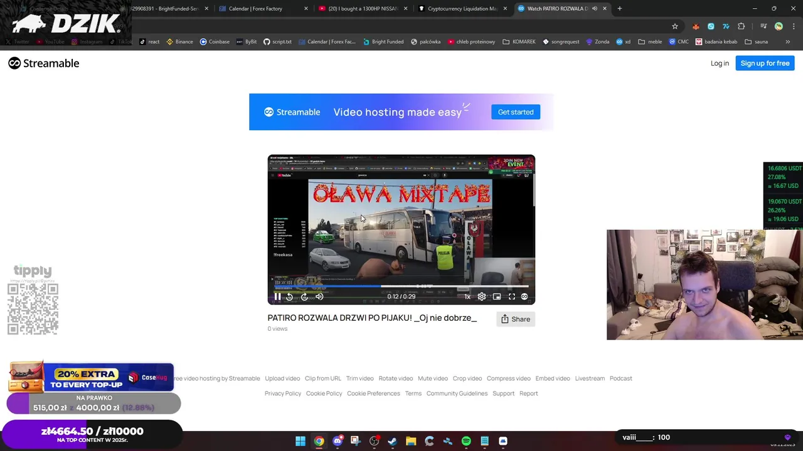The height and width of the screenshot is (451, 803).
Task: Open the Podcast footer link
Action: tap(621, 378)
